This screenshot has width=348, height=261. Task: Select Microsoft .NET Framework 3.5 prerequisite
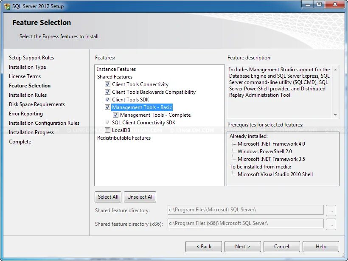(271, 159)
